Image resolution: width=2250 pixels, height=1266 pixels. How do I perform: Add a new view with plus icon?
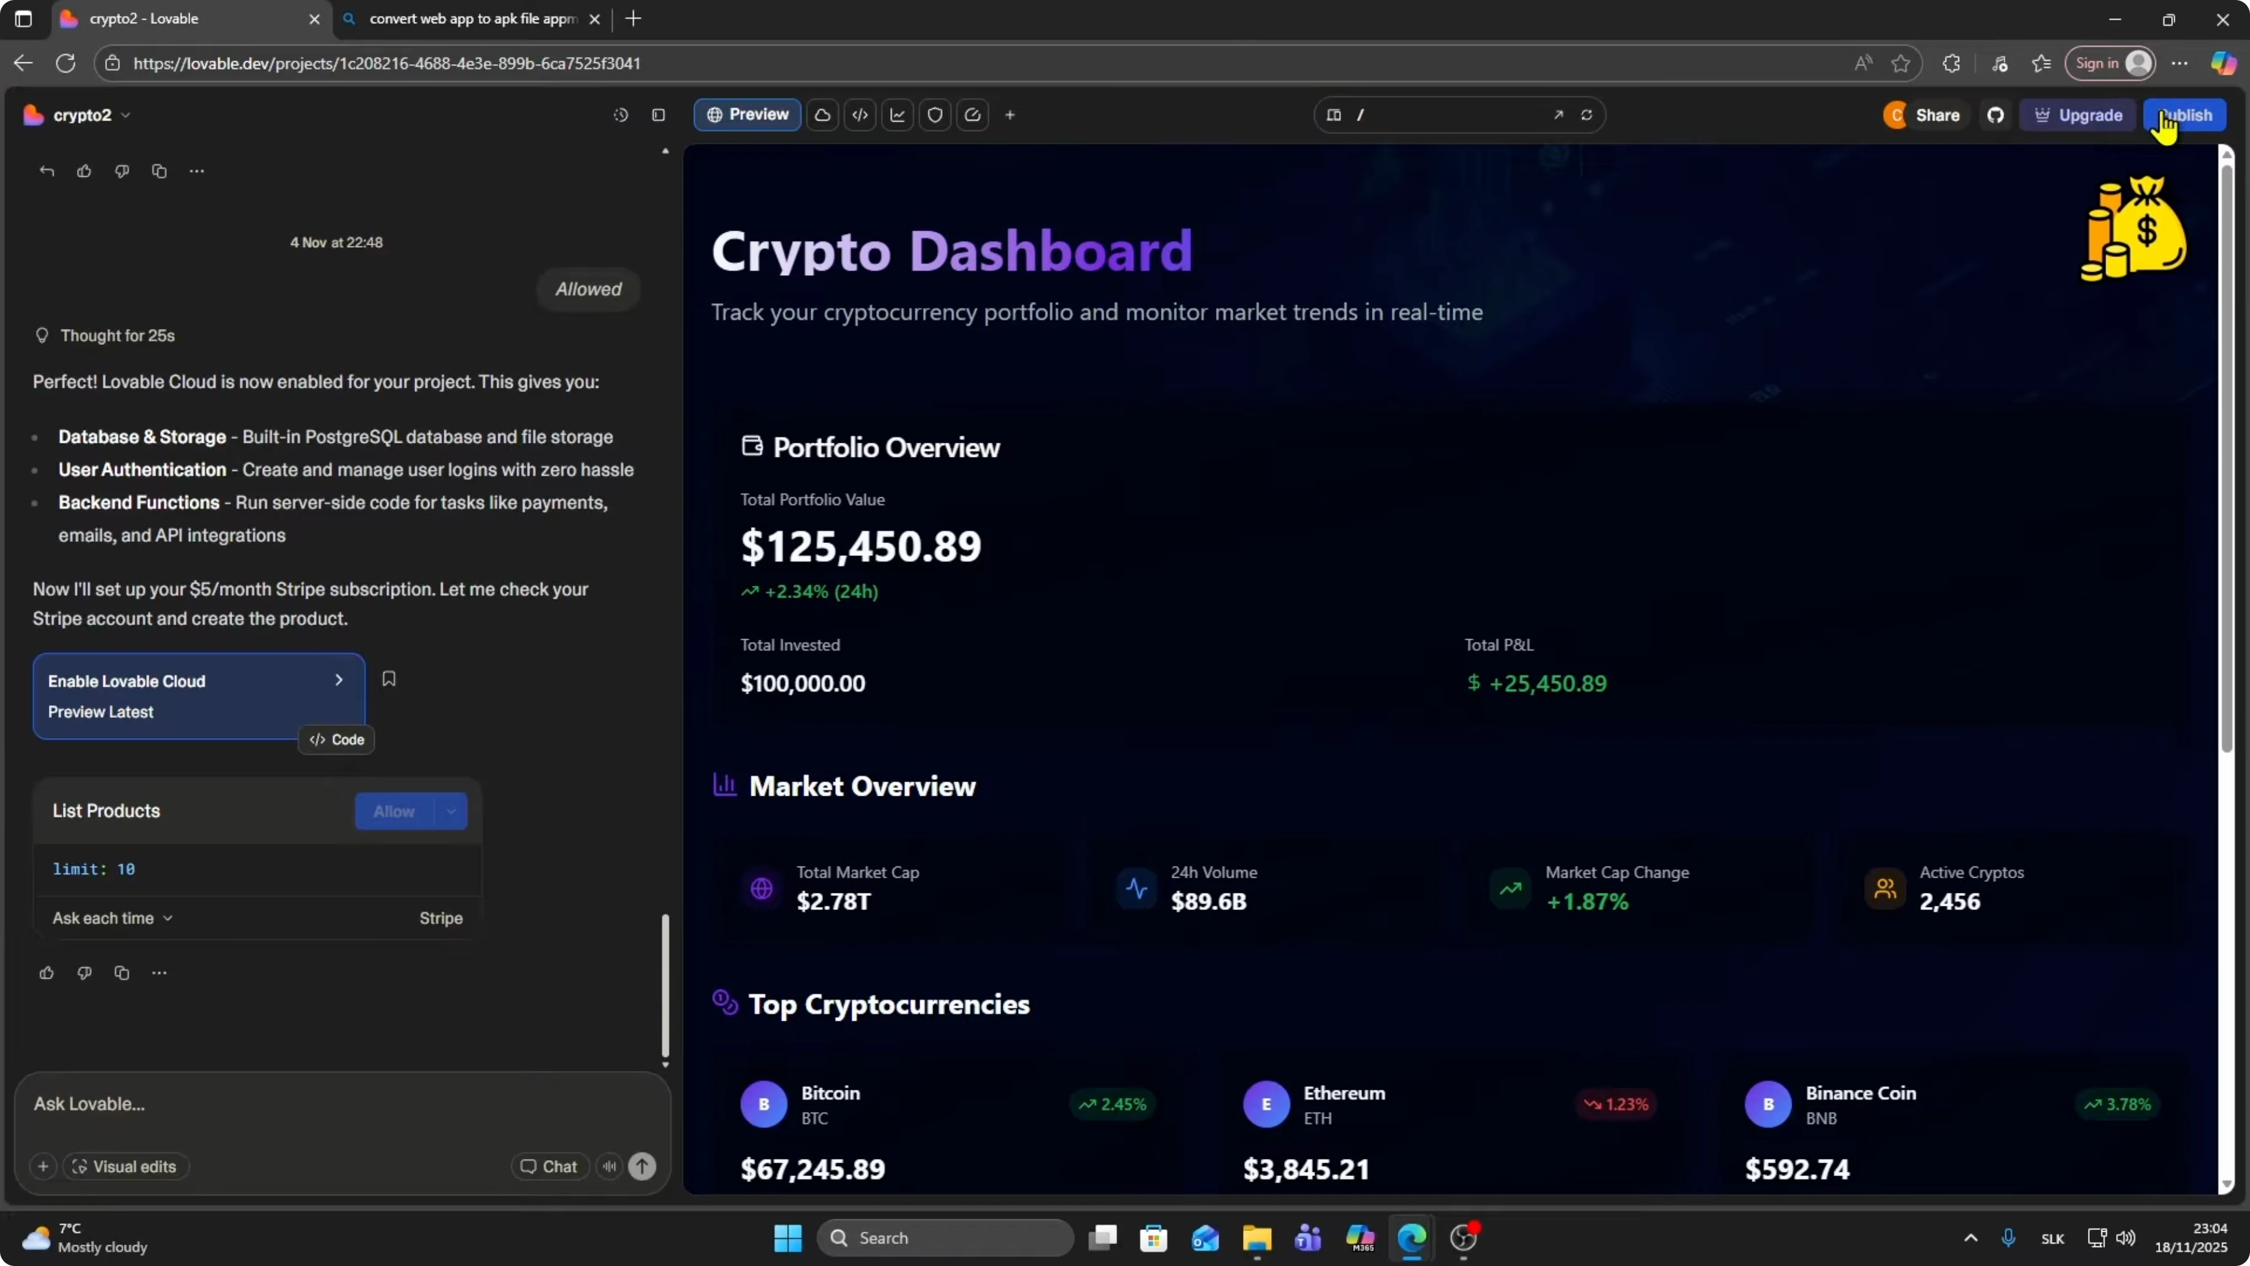tap(1009, 114)
